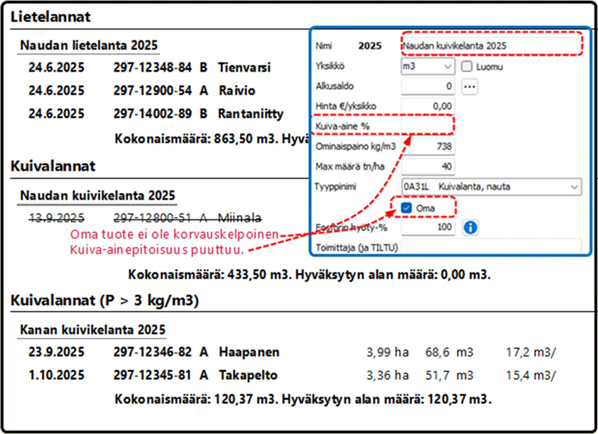
Task: Select the Tienvarsi row in Lietelannat
Action: pos(244,68)
